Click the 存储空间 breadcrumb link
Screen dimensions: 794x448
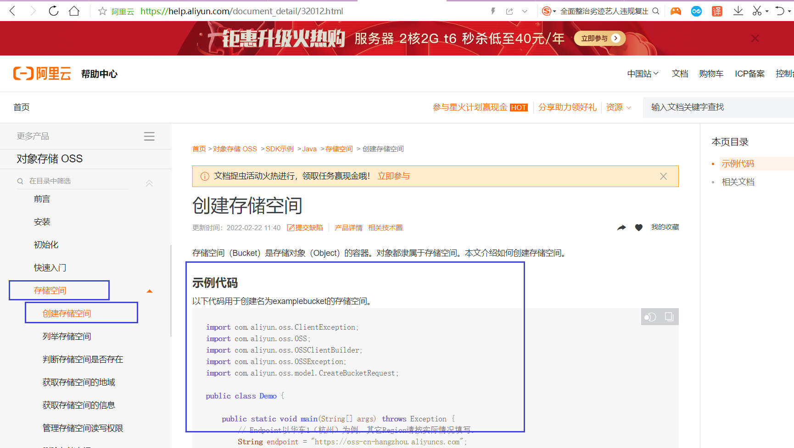coord(339,149)
